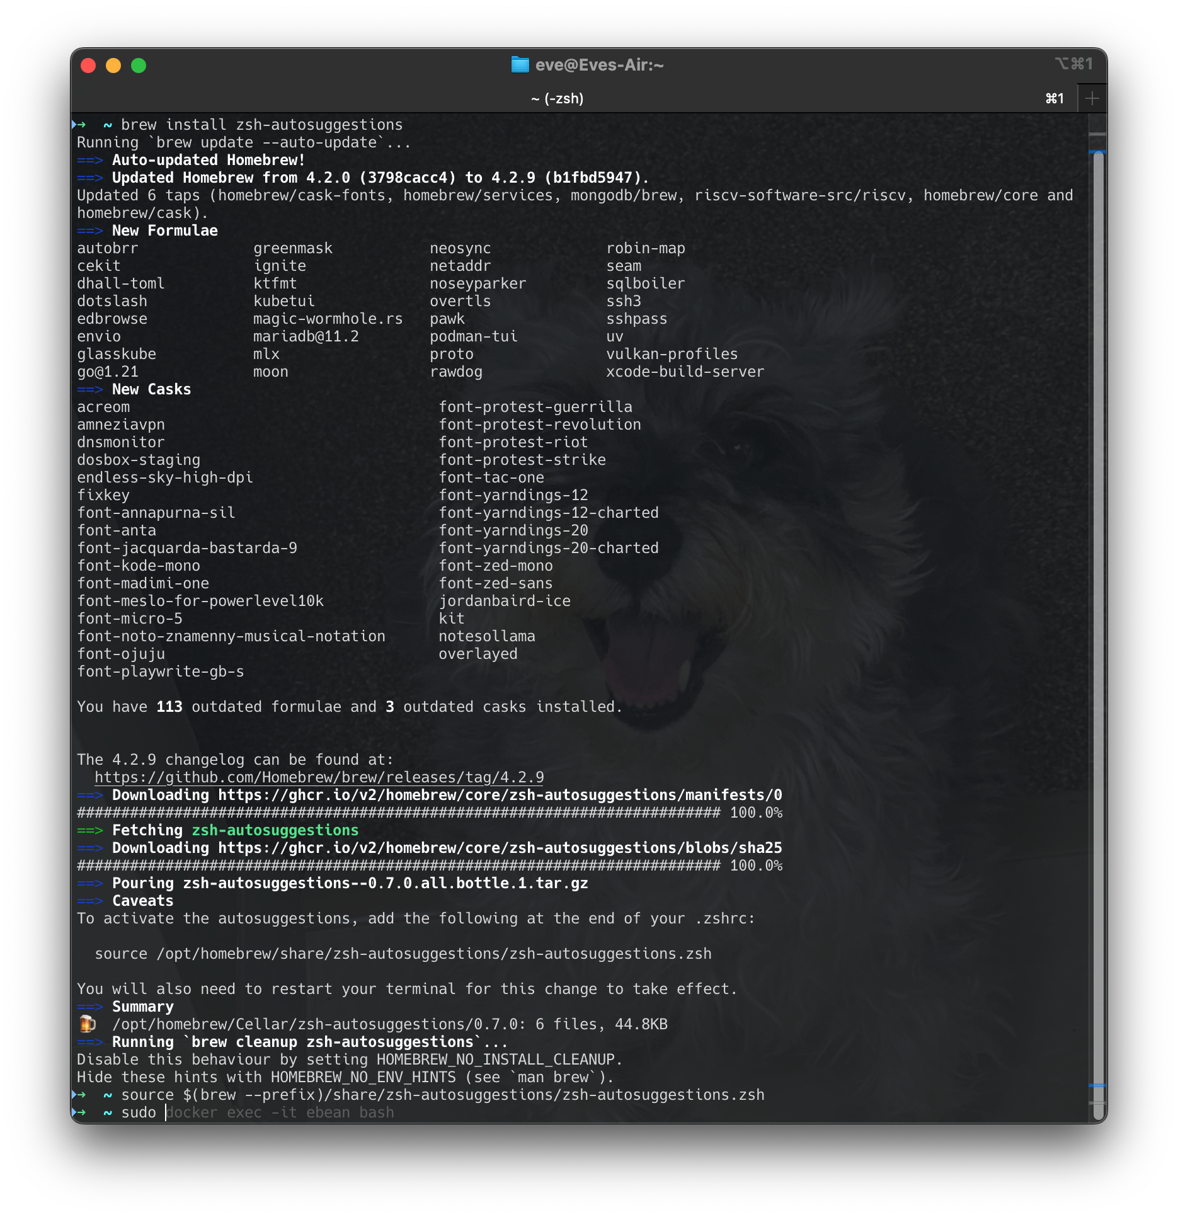1178x1217 pixels.
Task: Click the beer mug emoji in the Summary line
Action: 88,1024
